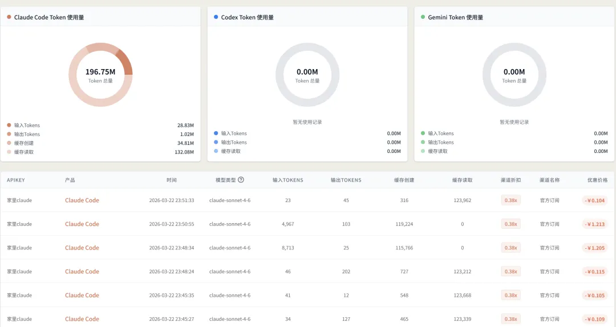The height and width of the screenshot is (327, 616).
Task: Click the 输出TOKENS column header
Action: [x=346, y=180]
